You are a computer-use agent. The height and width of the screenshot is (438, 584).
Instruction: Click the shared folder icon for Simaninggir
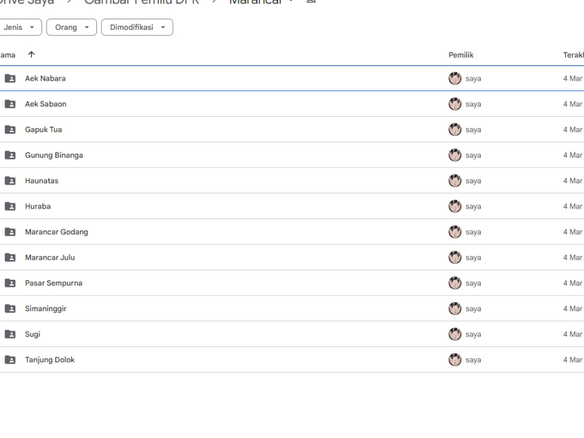pyautogui.click(x=10, y=309)
